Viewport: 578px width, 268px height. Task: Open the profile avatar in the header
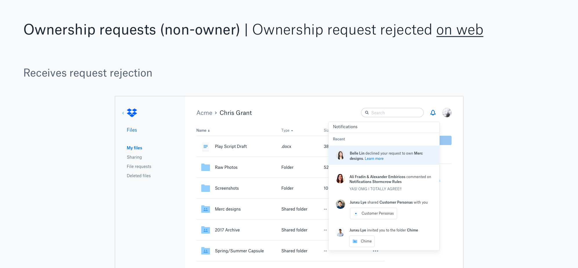(x=447, y=113)
